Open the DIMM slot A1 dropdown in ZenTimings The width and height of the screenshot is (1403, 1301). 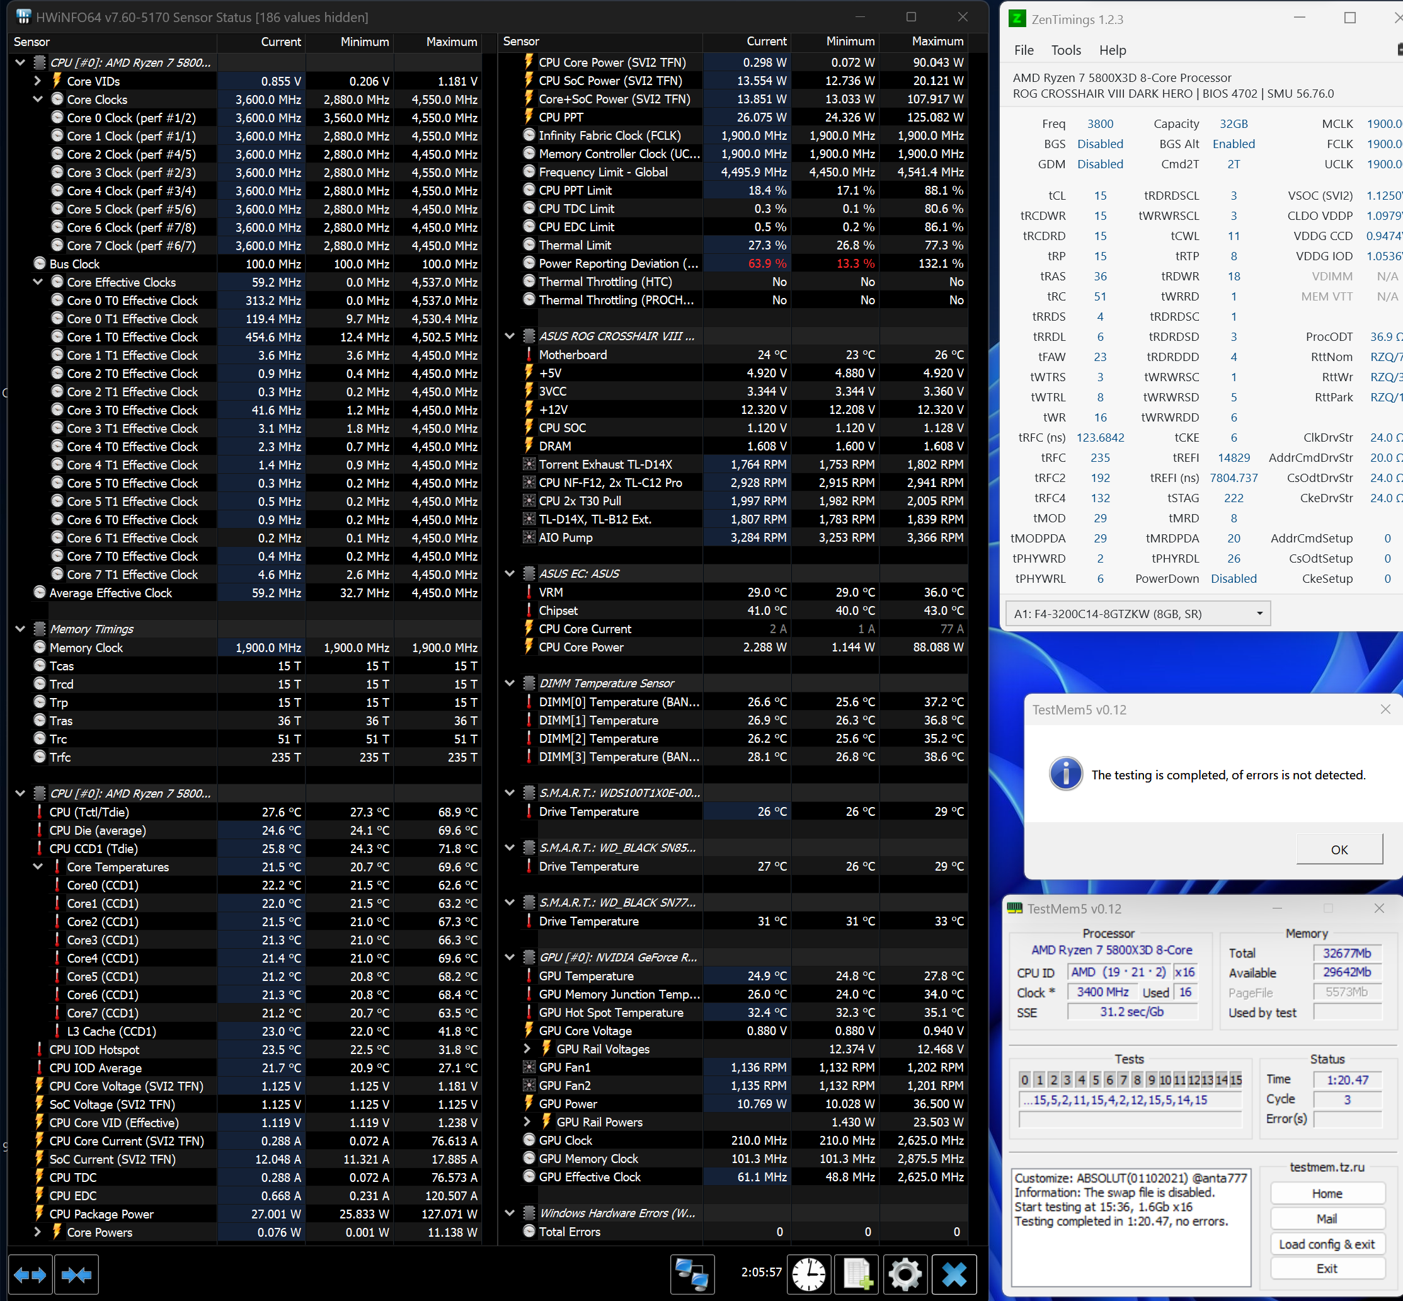pos(1138,614)
